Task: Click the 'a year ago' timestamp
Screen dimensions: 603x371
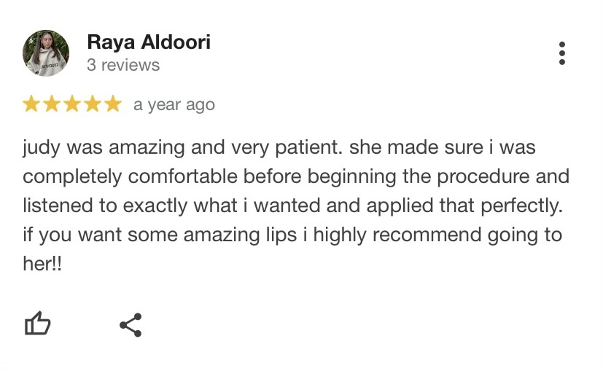Action: pos(174,104)
